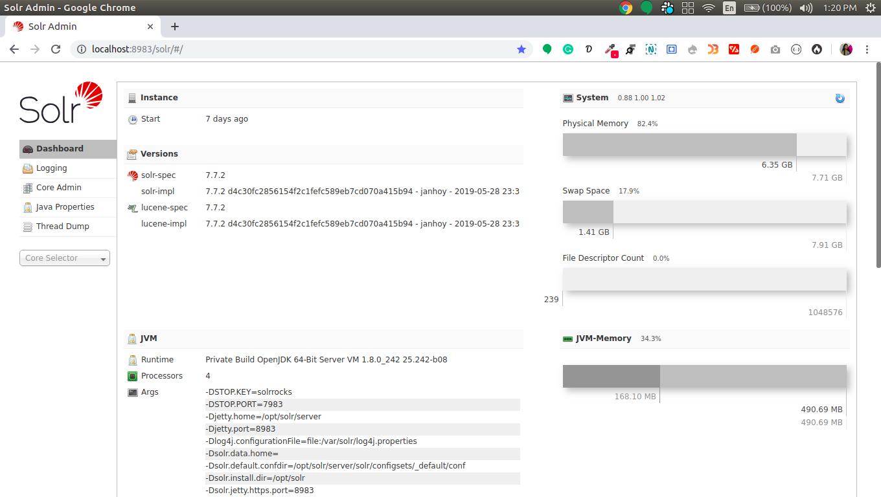Click the Ubuntu network indicator
This screenshot has height=497, width=881.
click(x=709, y=8)
